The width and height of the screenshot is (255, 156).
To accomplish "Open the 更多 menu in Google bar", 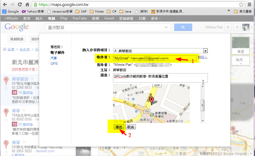I will [x=156, y=18].
